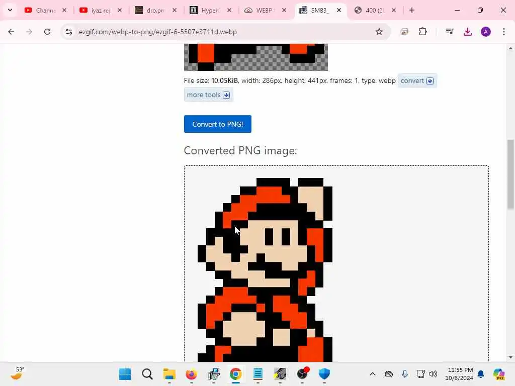Open the tab search dropdown arrow
The width and height of the screenshot is (515, 386).
coord(10,10)
